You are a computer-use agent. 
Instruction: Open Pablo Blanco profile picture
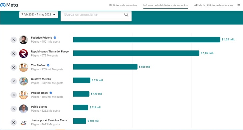(x=23, y=109)
